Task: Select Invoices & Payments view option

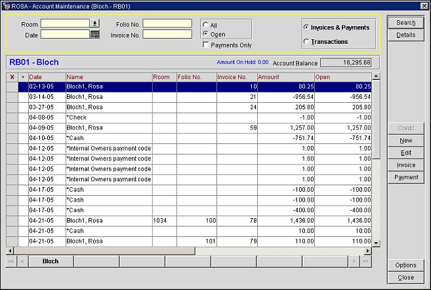Action: [x=307, y=27]
